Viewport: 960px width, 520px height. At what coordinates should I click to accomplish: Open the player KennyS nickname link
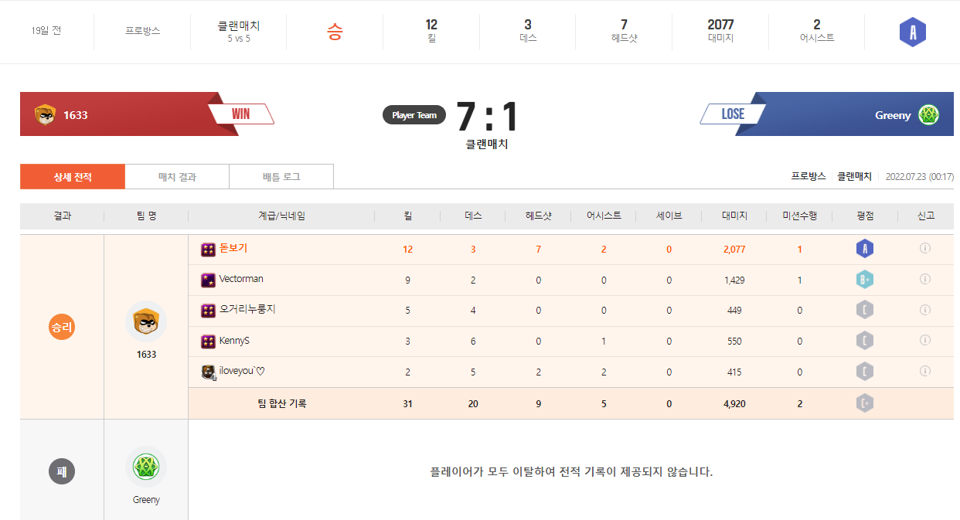[x=234, y=341]
